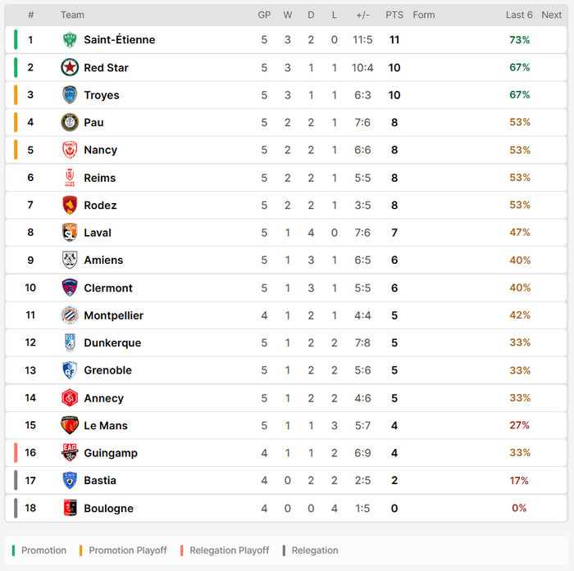Sort standings by Last 6 header

519,15
